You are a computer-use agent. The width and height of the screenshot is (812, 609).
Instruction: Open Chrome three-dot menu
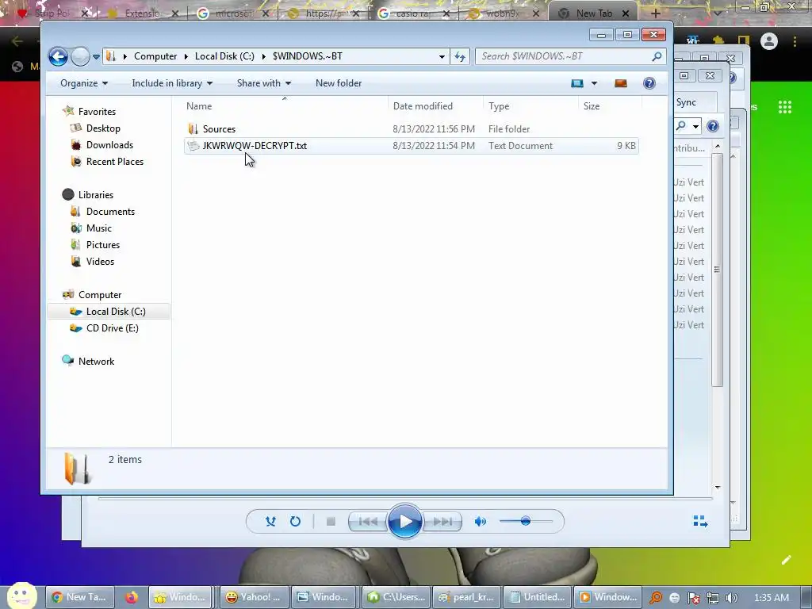(x=795, y=41)
